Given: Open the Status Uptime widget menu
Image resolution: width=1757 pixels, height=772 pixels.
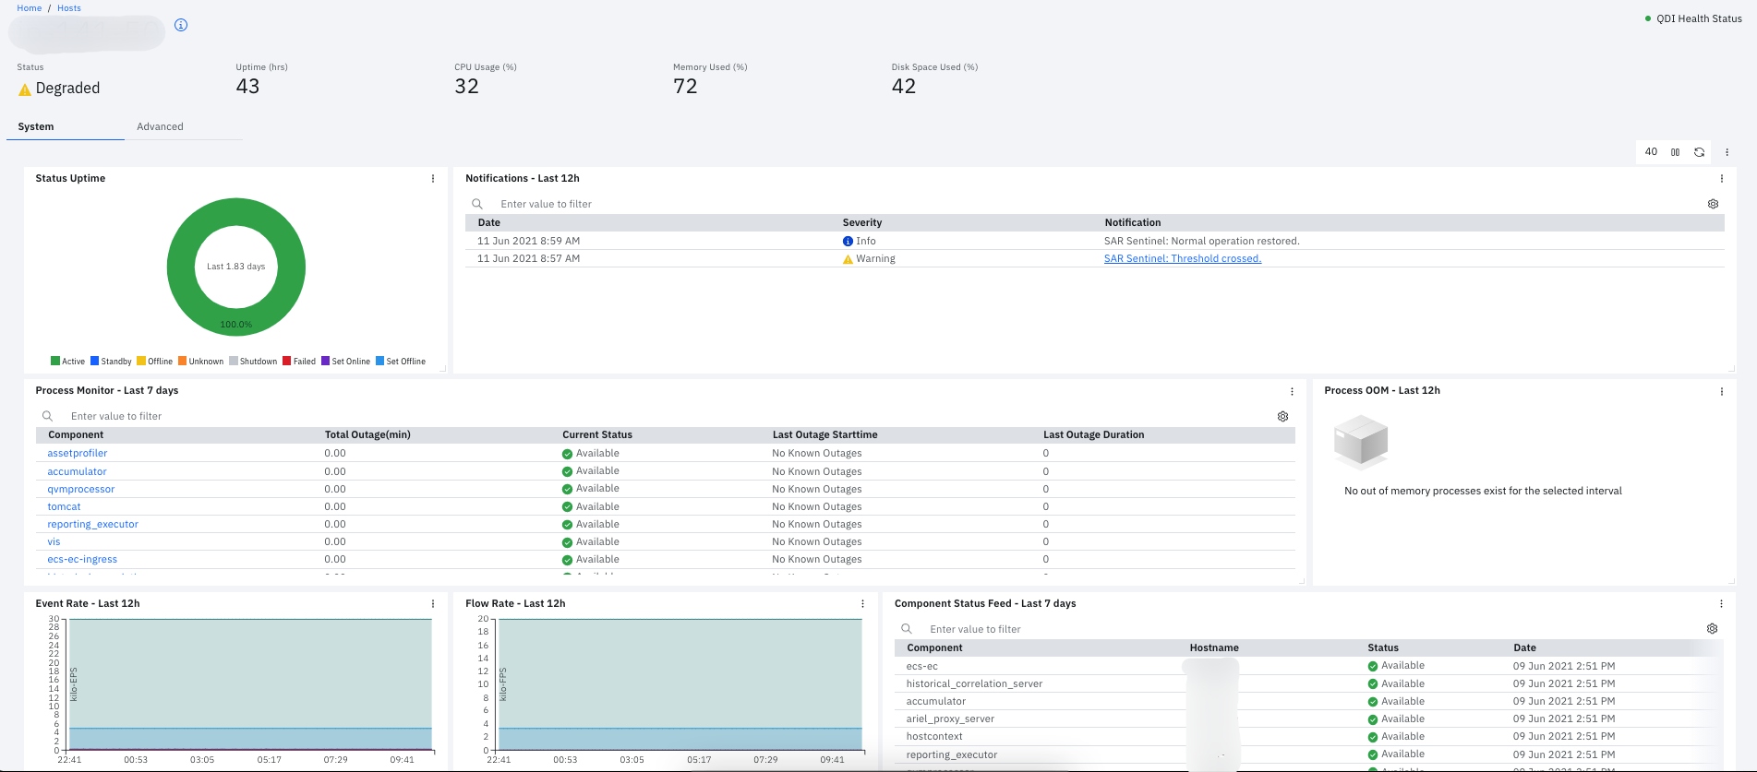Looking at the screenshot, I should coord(433,179).
